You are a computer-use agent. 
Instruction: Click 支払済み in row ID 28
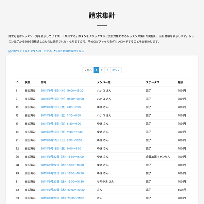[30, 165]
